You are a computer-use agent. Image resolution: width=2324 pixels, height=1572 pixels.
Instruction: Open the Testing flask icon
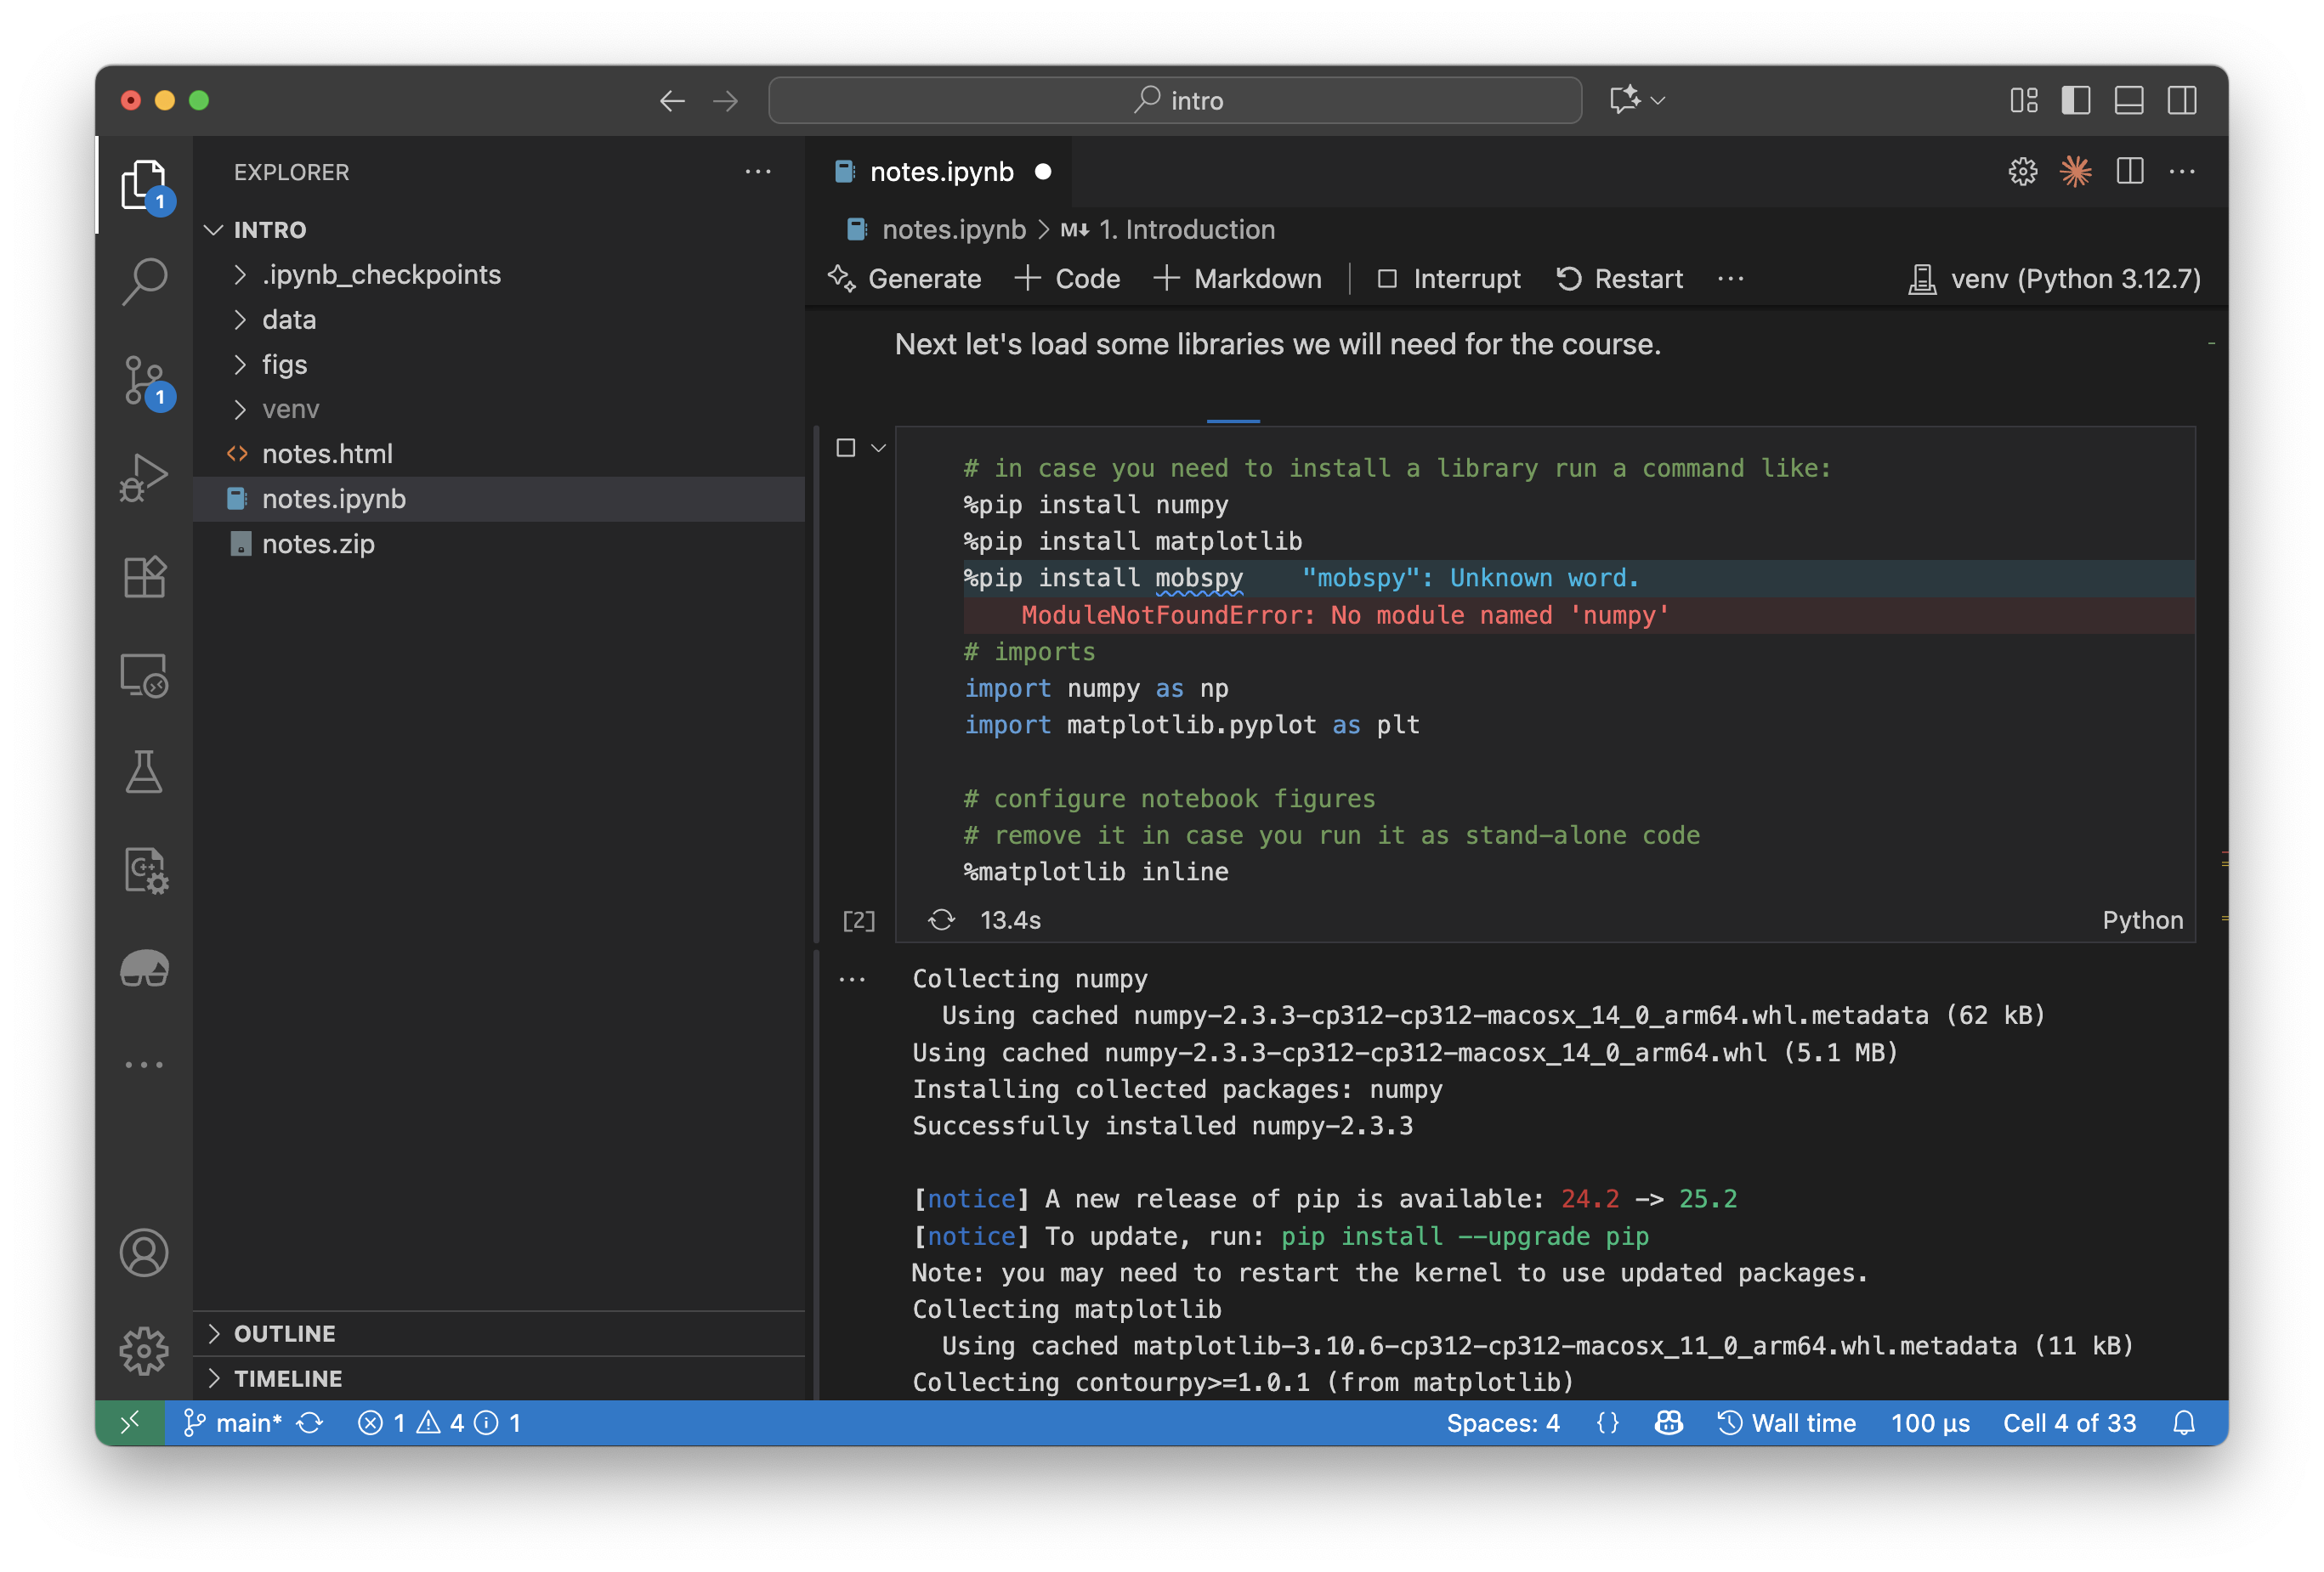[x=144, y=772]
